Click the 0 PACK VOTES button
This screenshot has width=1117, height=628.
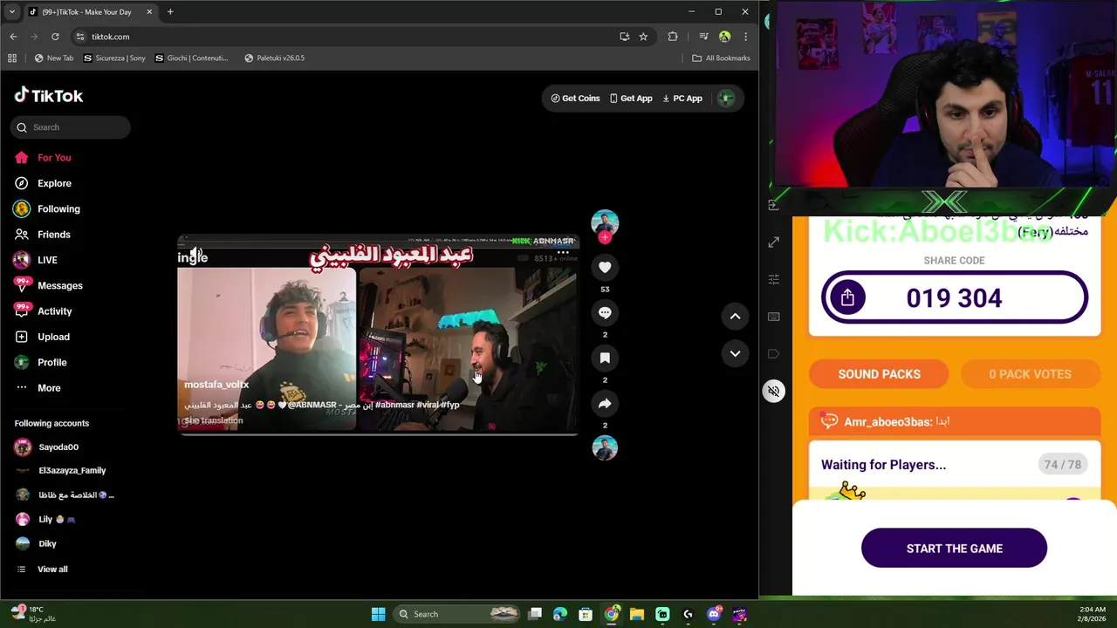click(1030, 374)
